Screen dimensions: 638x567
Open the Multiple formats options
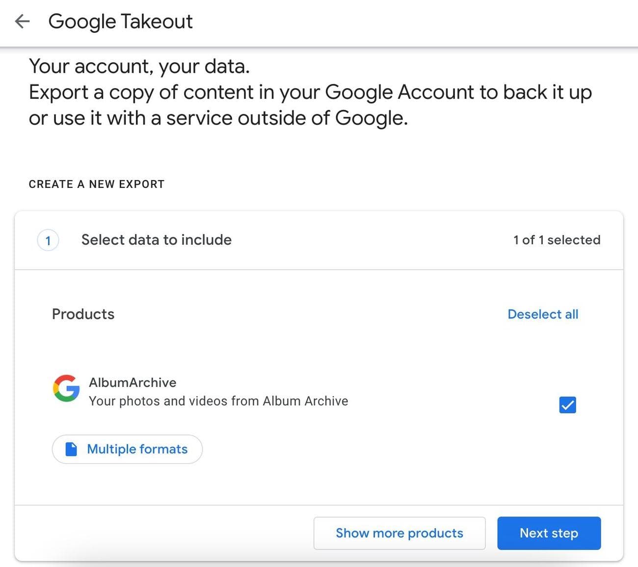coord(127,449)
